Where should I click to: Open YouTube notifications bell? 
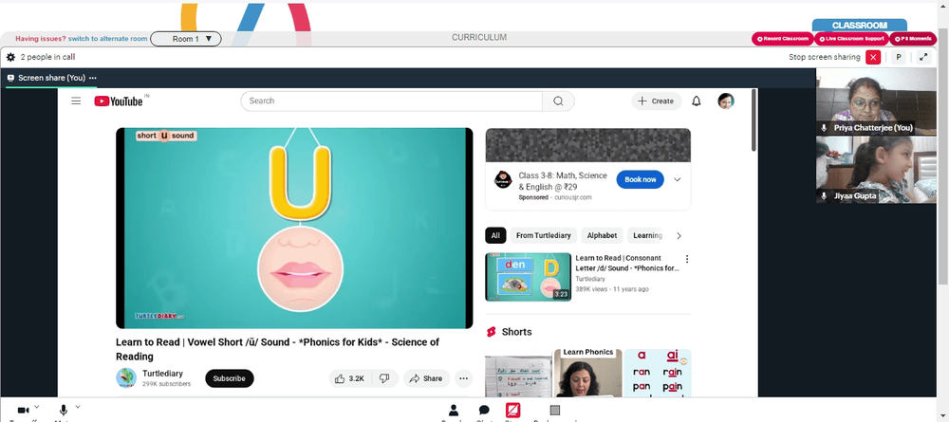(x=696, y=101)
